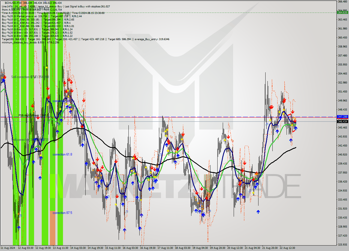Click the 325.935 price axis value
The width and height of the screenshot is (349, 251).
point(342,245)
